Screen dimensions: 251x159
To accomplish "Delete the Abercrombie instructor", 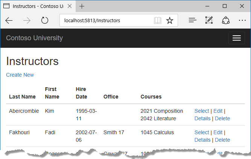I will 222,118.
